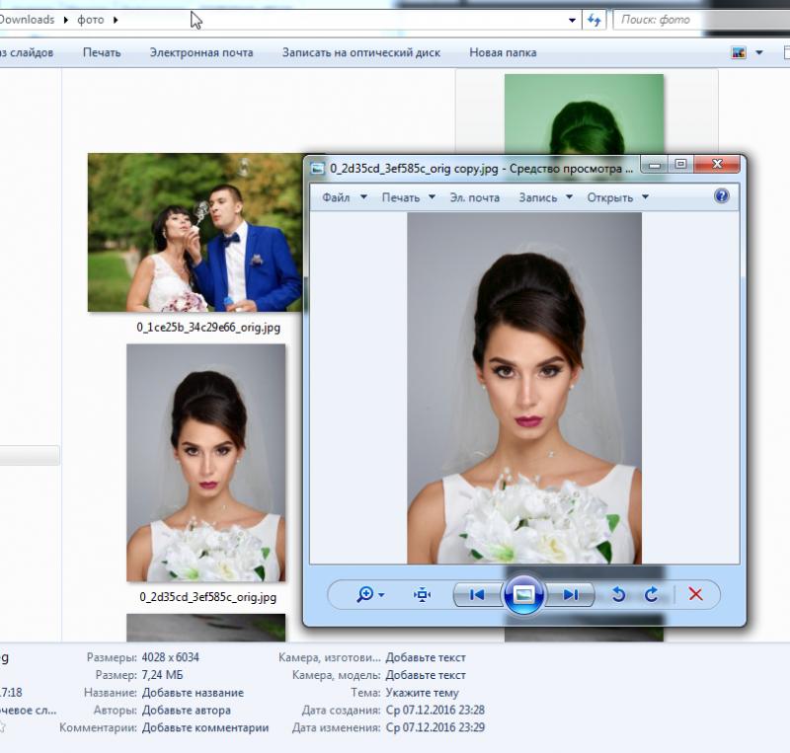Click Добавьте автора in details pane
Viewport: 790px width, 753px height.
click(x=187, y=711)
